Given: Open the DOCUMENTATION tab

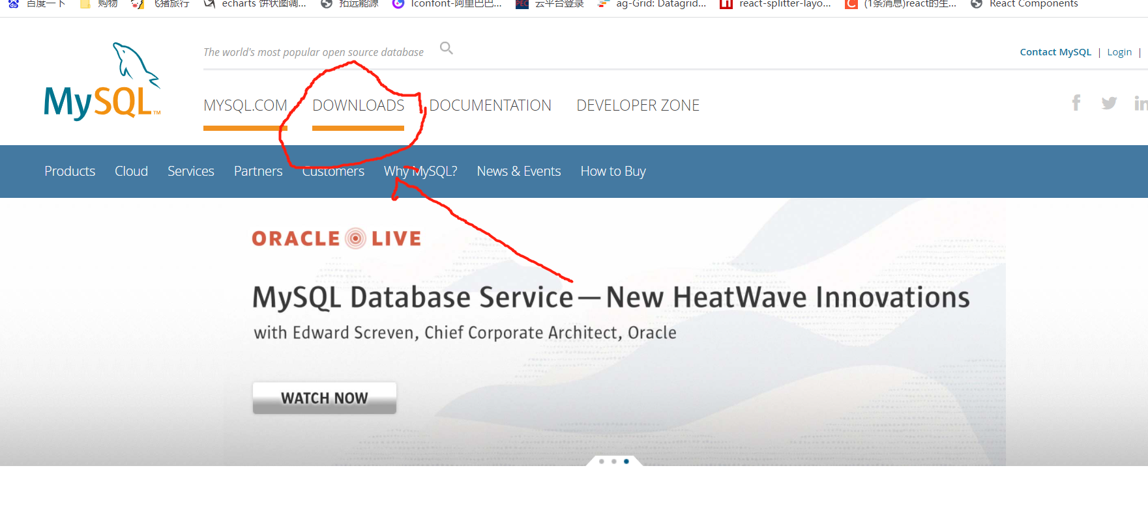Looking at the screenshot, I should [490, 105].
